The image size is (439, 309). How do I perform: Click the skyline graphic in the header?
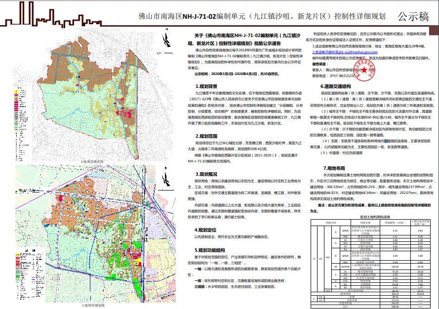point(52,14)
